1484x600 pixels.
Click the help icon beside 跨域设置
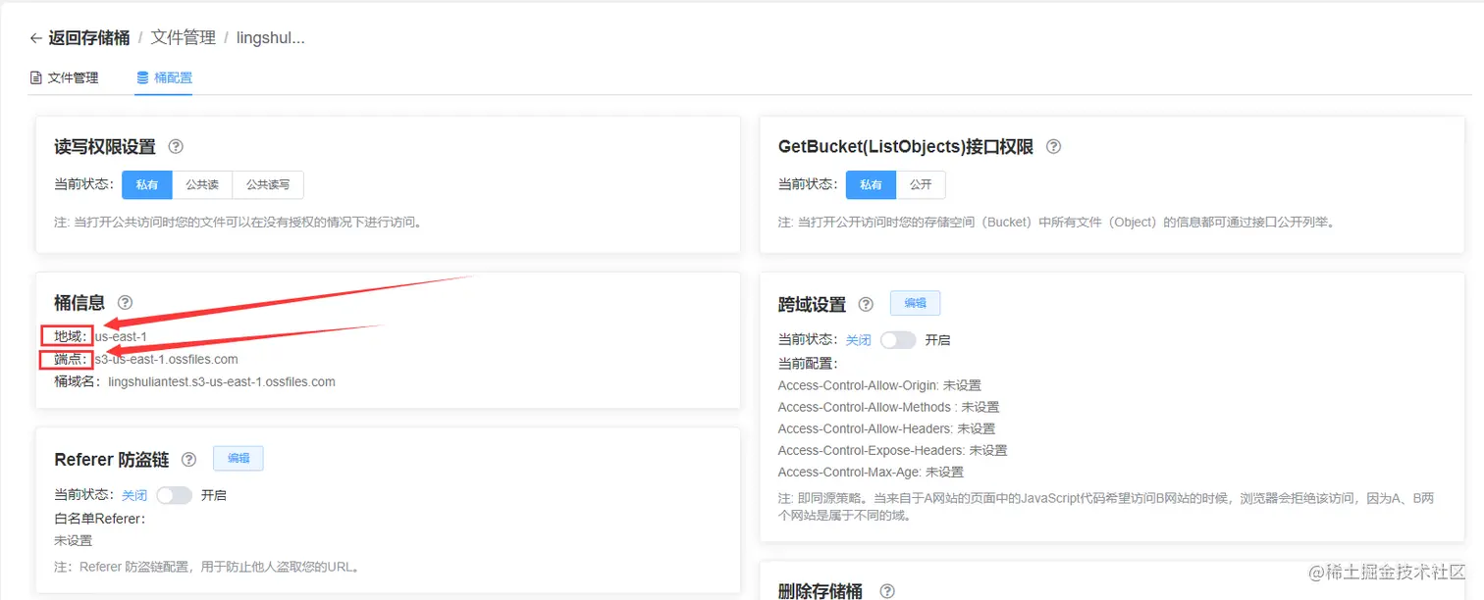866,304
